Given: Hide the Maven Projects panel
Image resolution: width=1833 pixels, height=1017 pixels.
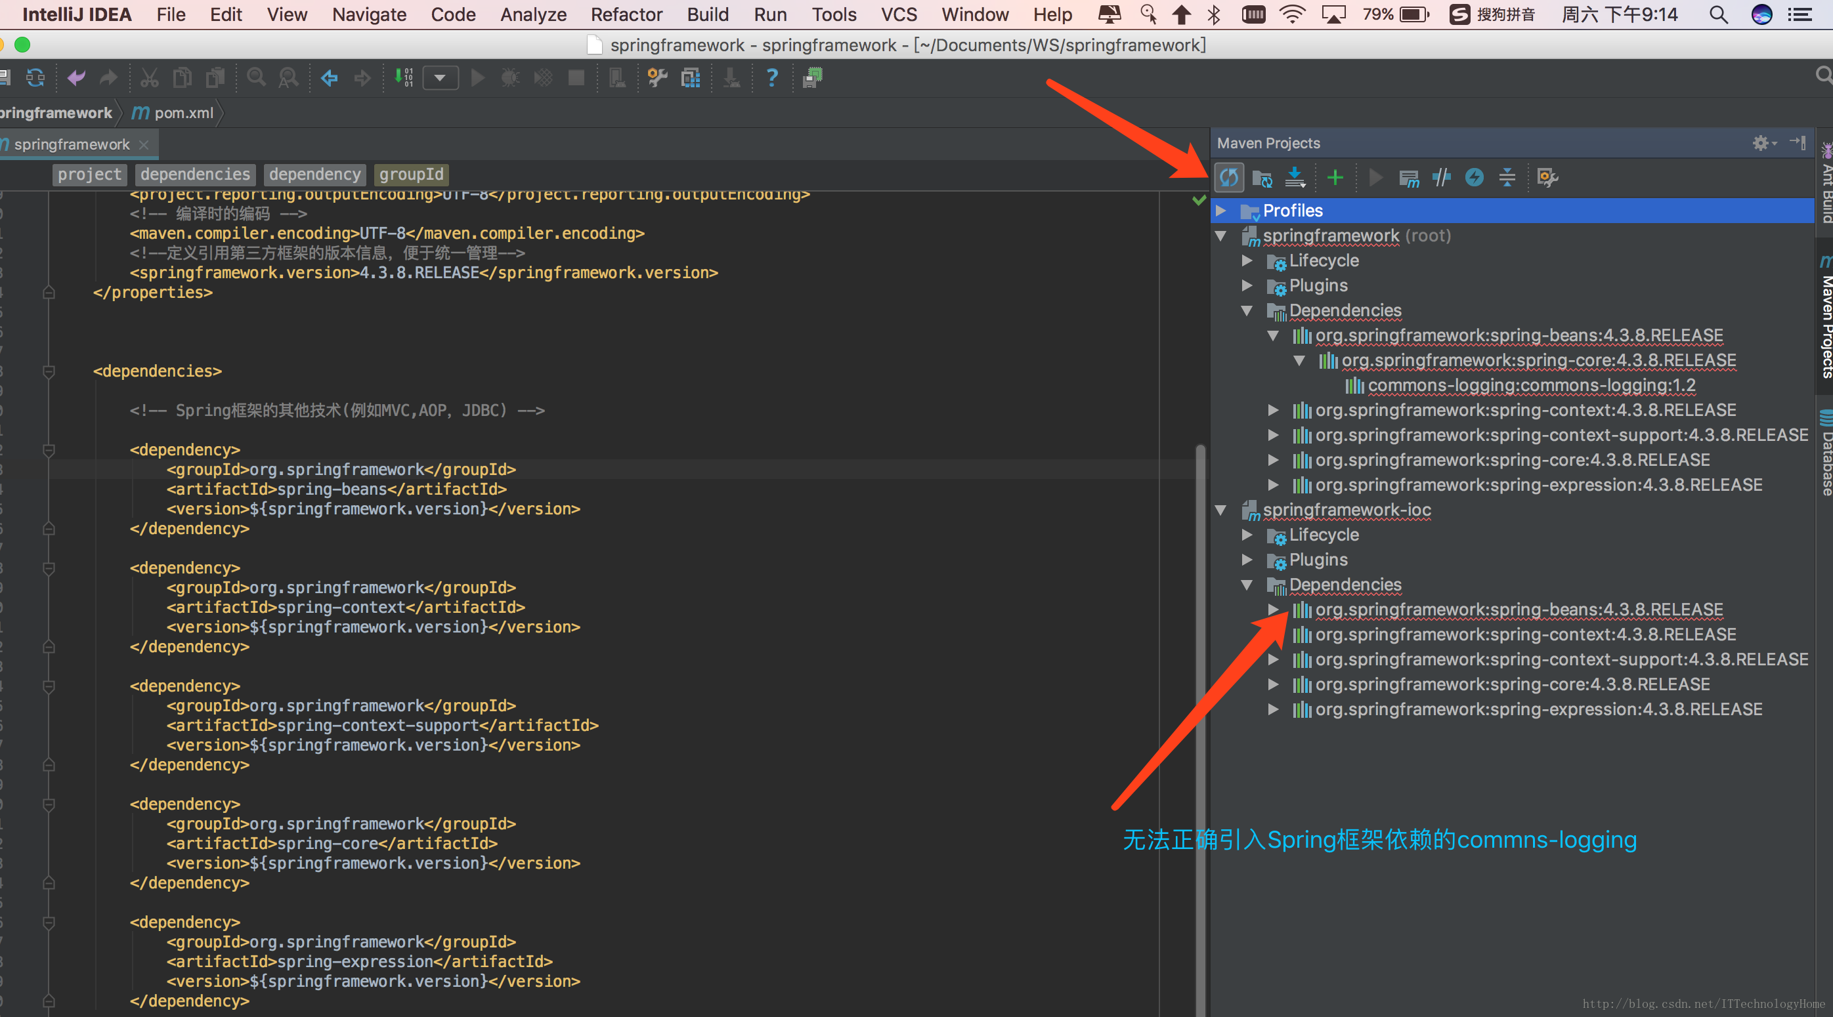Looking at the screenshot, I should click(1798, 142).
